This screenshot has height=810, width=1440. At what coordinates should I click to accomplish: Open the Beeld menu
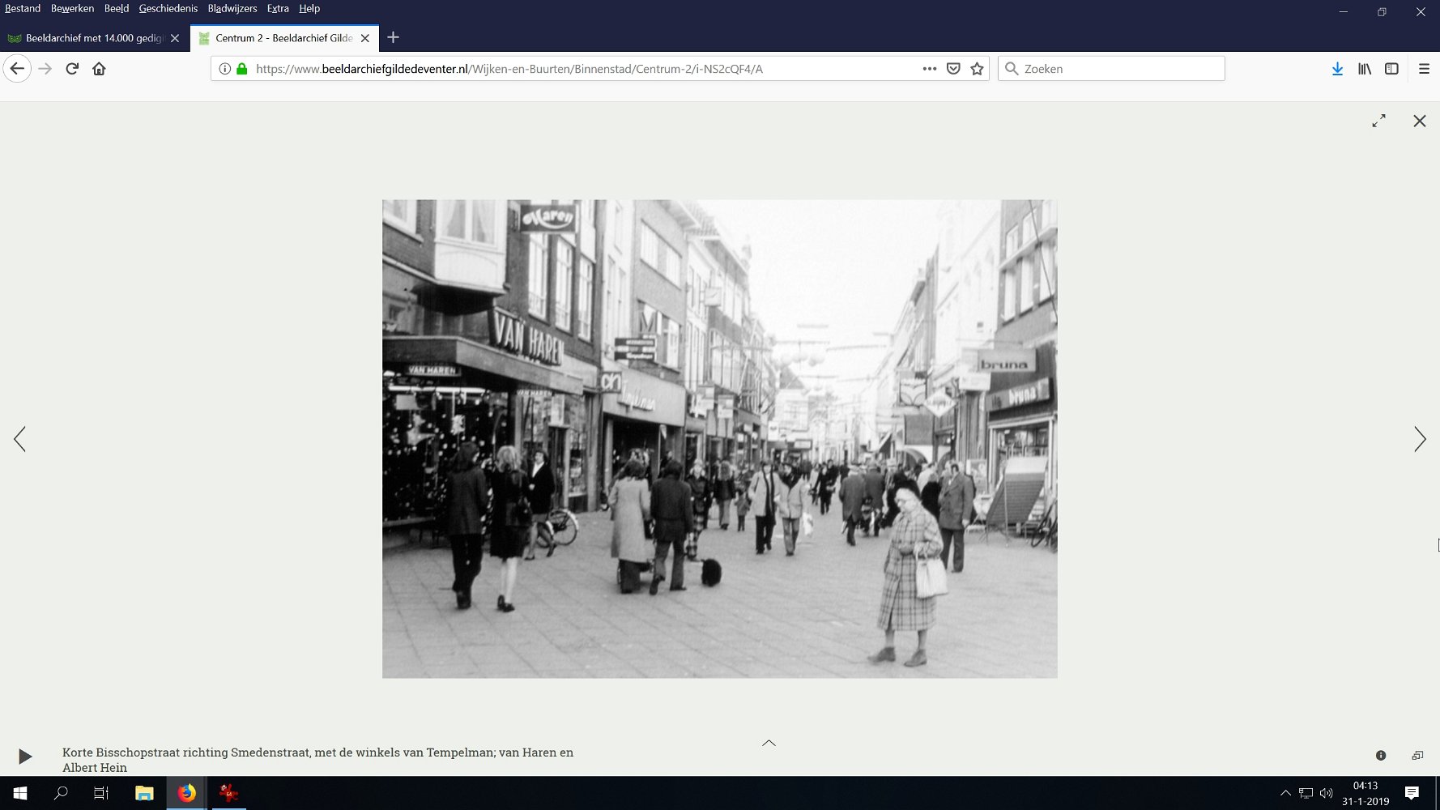[117, 9]
